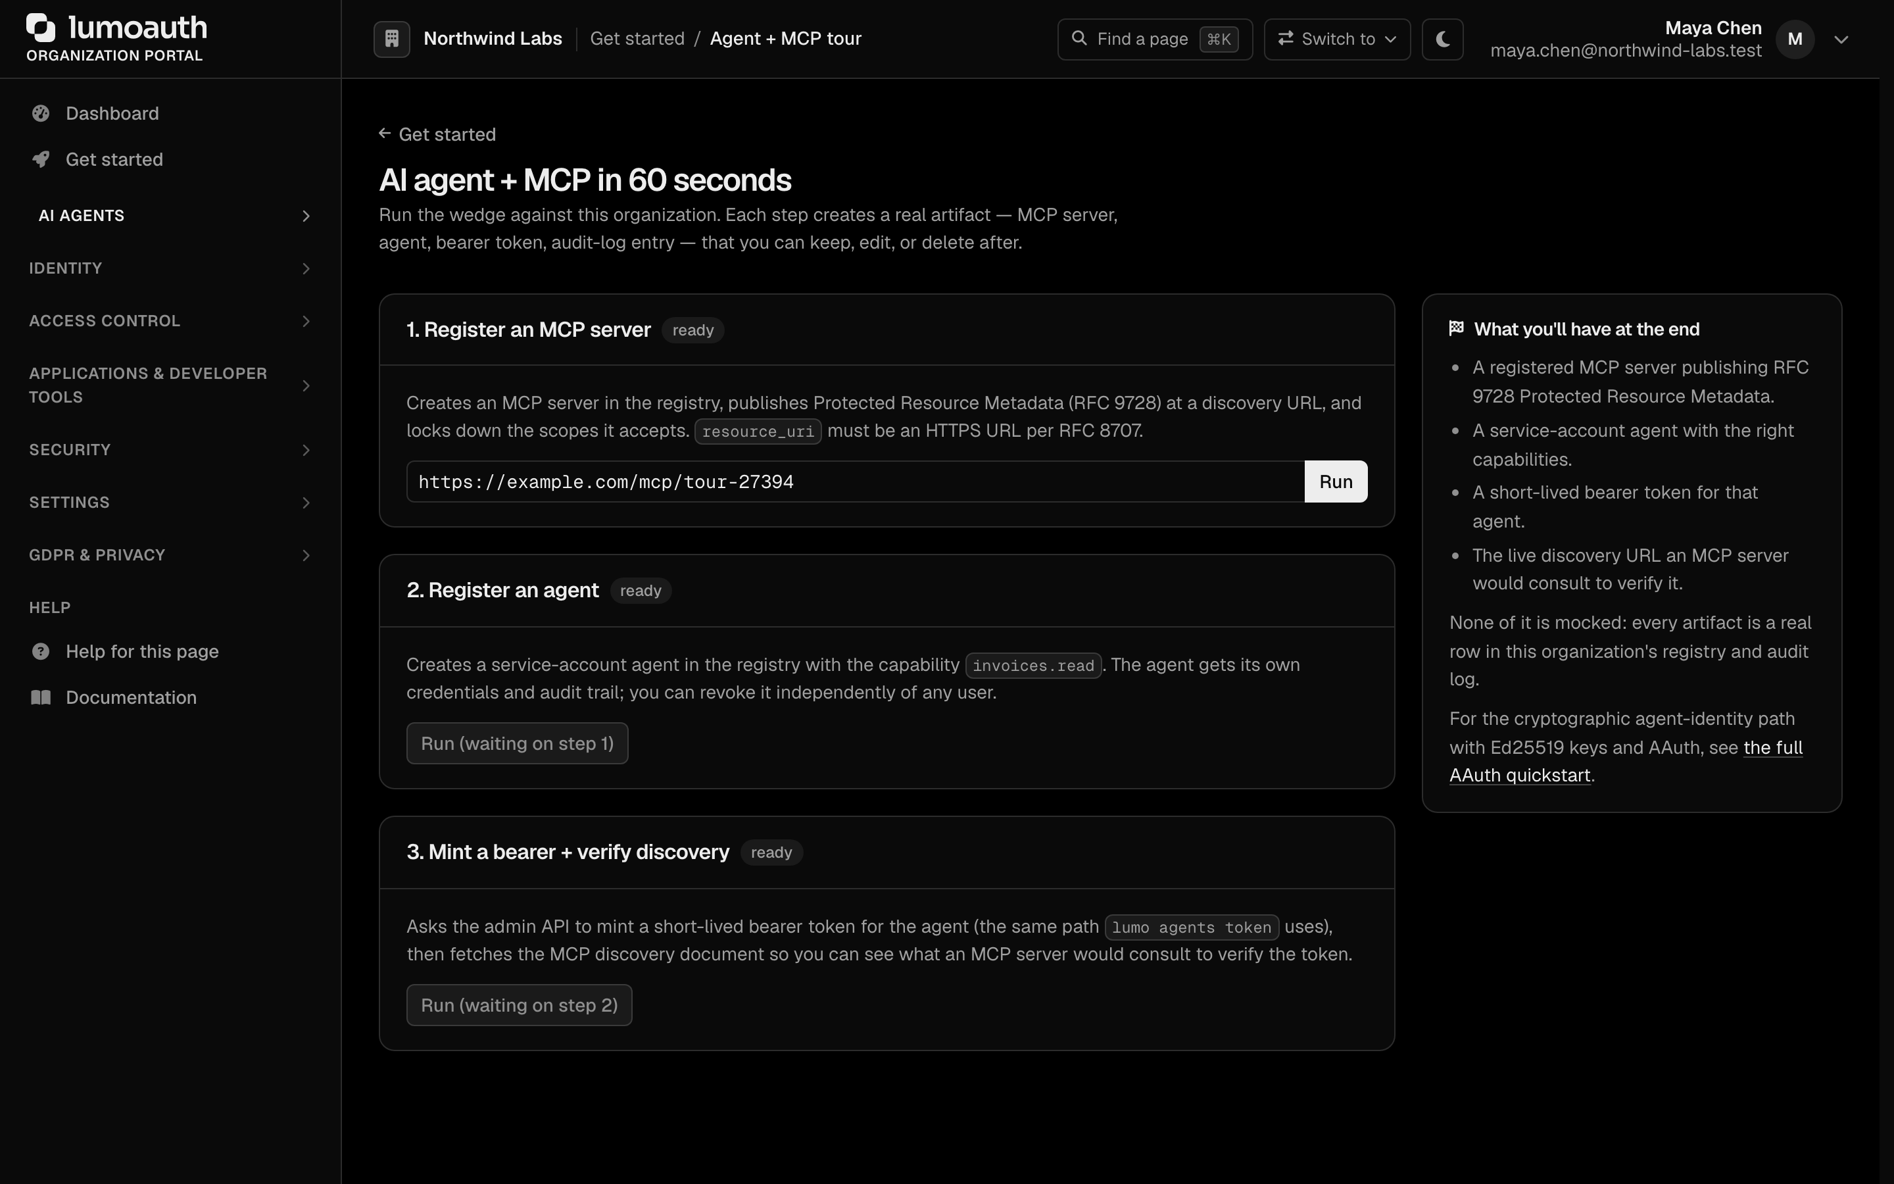Open Documentation in the sidebar
This screenshot has width=1894, height=1184.
(x=169, y=698)
